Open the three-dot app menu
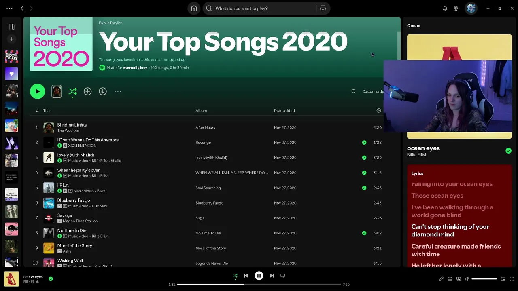The width and height of the screenshot is (518, 291). tap(9, 8)
